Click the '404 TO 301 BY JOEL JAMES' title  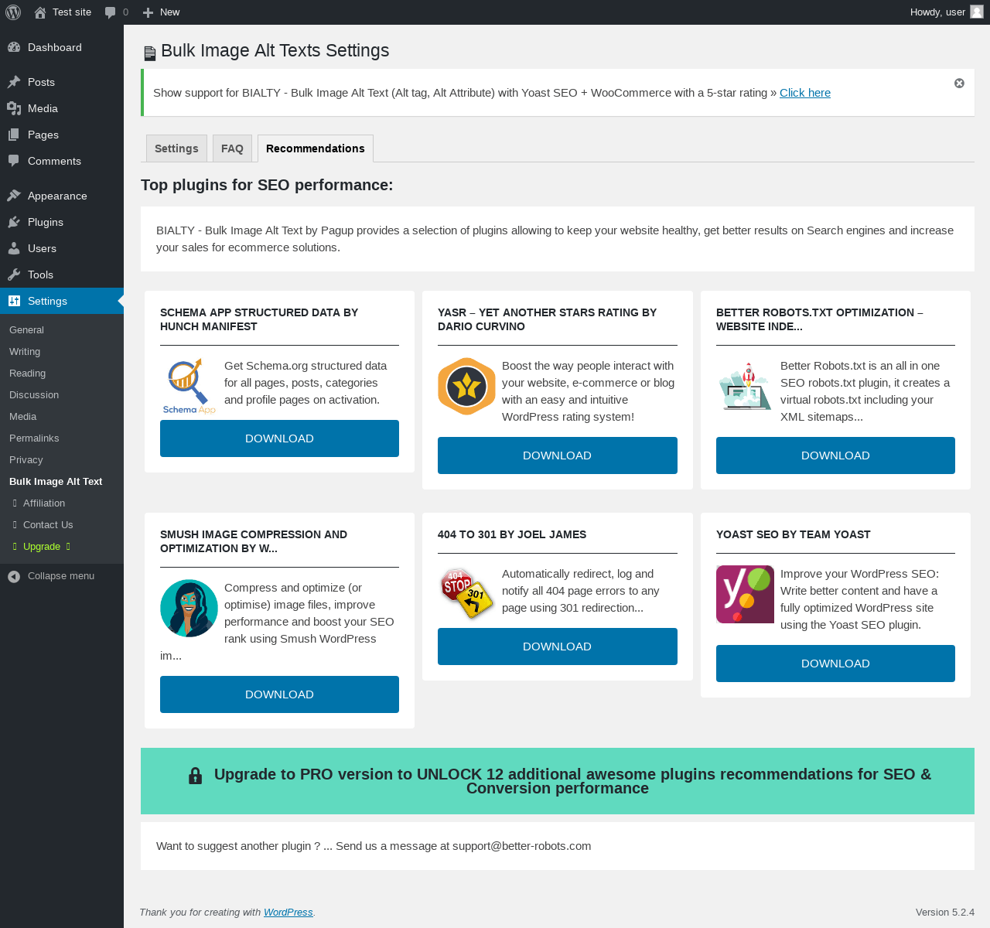pyautogui.click(x=512, y=534)
